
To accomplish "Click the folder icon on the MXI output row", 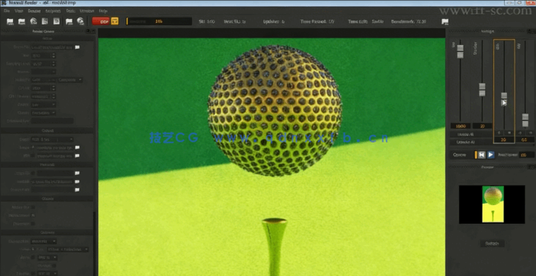I will [x=77, y=156].
